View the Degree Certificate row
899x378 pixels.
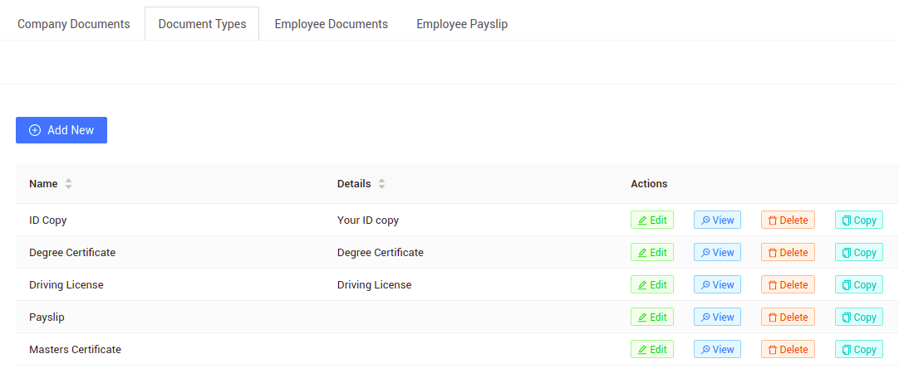coord(717,252)
